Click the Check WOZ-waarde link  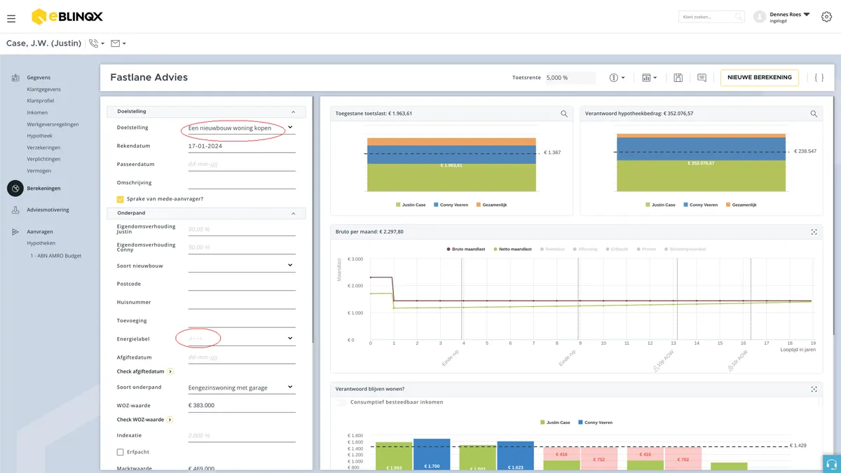pos(140,420)
